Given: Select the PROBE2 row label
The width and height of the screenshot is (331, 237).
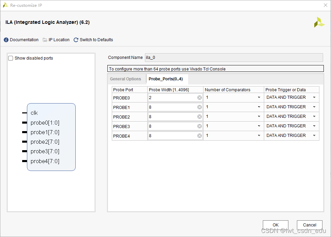Looking at the screenshot, I should (121, 117).
